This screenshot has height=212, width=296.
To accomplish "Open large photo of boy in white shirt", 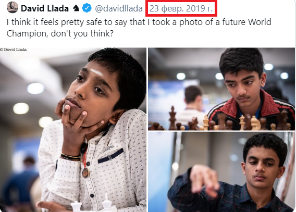I will [73, 130].
